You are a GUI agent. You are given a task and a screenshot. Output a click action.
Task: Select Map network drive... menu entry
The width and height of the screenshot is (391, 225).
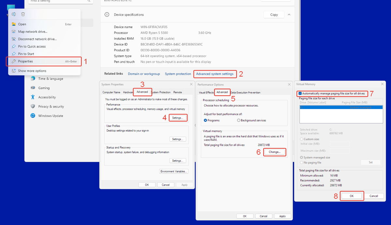(x=44, y=31)
